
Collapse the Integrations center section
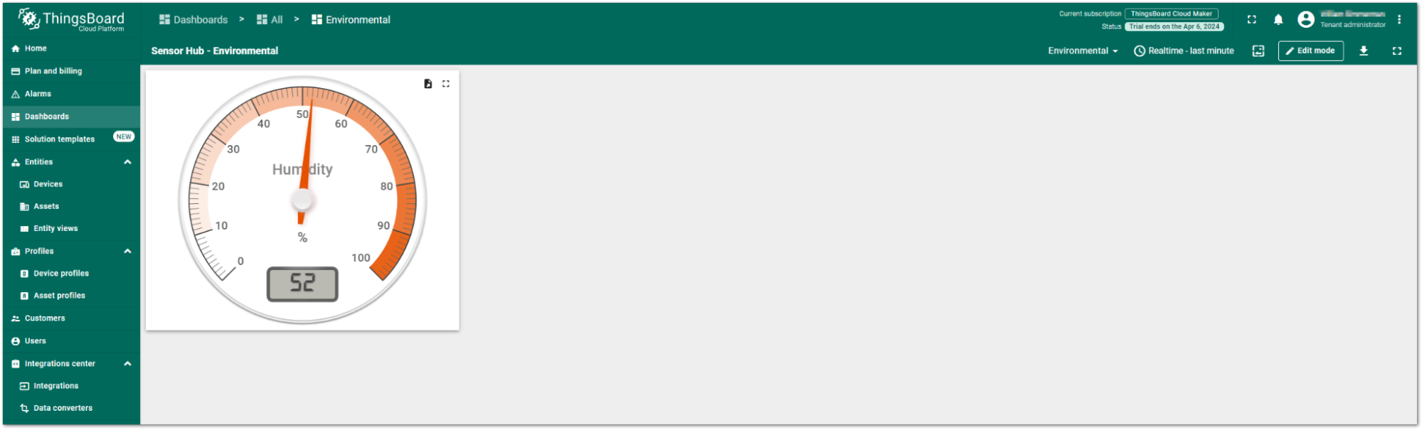[x=127, y=363]
